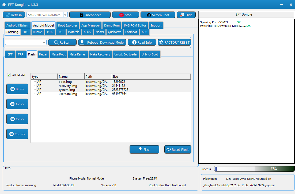Open the Support tab
This screenshot has height=194, width=295.
[156, 25]
